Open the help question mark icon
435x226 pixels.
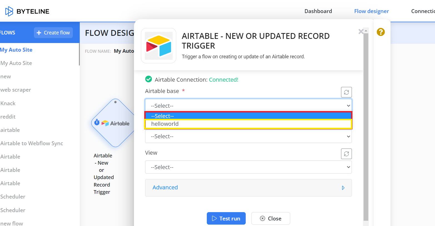(x=381, y=32)
